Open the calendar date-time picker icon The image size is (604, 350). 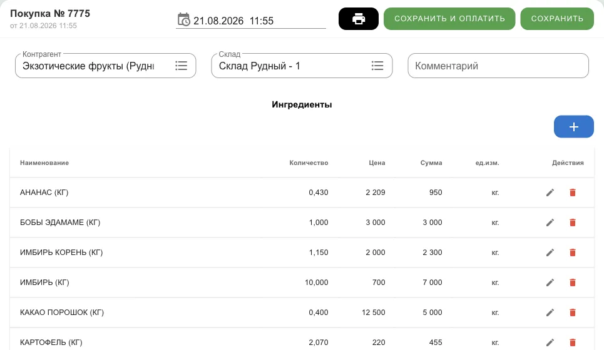pos(184,19)
